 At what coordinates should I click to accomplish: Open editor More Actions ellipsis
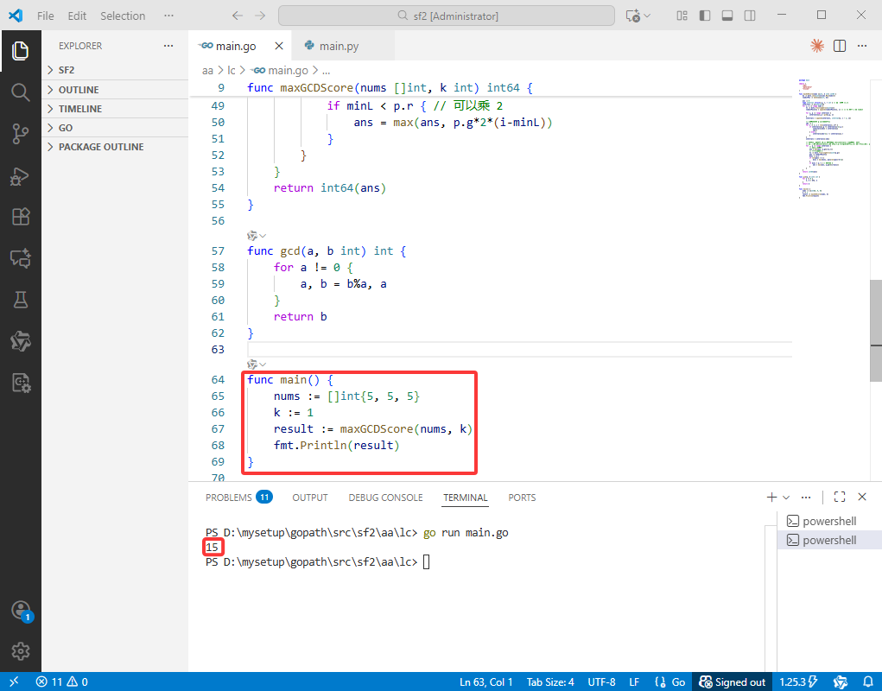click(x=862, y=46)
